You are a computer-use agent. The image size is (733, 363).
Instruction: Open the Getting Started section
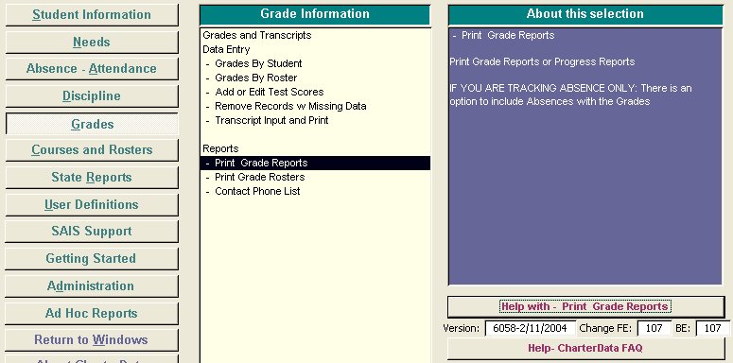(92, 258)
